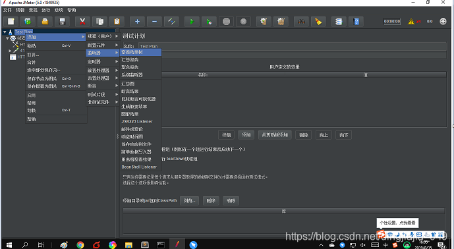
Task: Click the Cut scissors icon
Action: [82, 22]
